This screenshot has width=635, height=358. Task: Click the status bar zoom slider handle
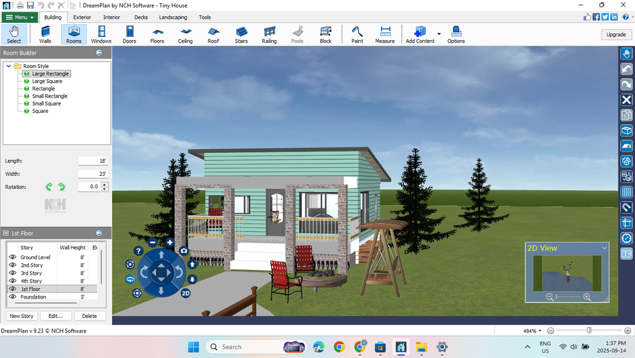[x=589, y=331]
